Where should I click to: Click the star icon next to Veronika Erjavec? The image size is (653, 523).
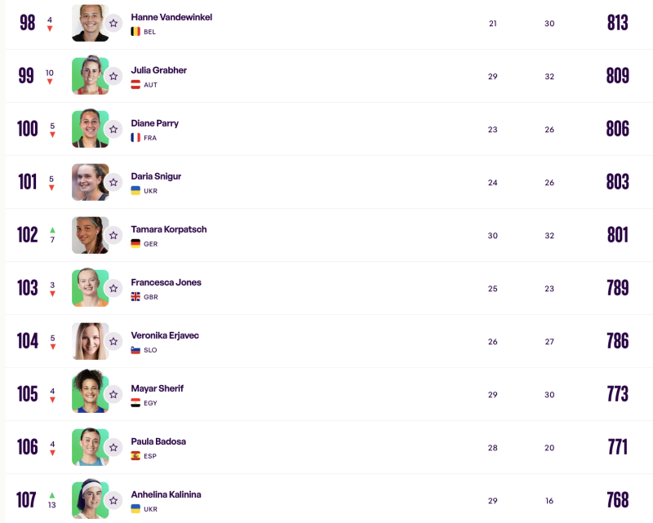pyautogui.click(x=113, y=341)
